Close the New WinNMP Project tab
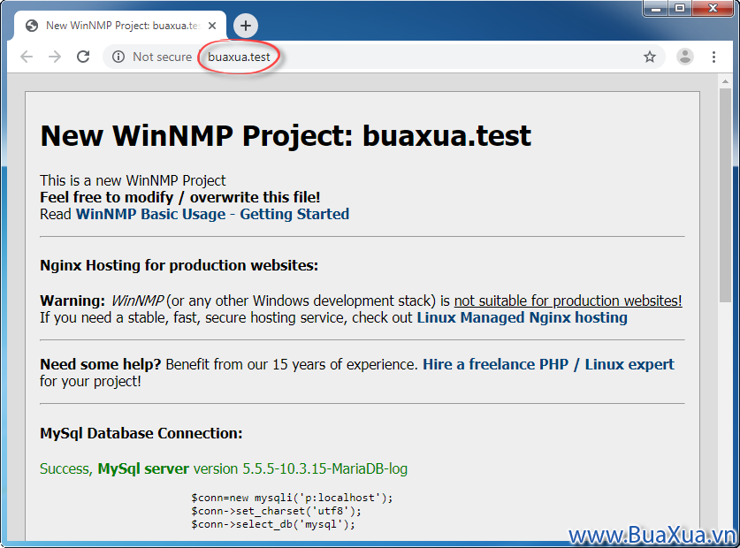This screenshot has width=740, height=548. pyautogui.click(x=212, y=26)
